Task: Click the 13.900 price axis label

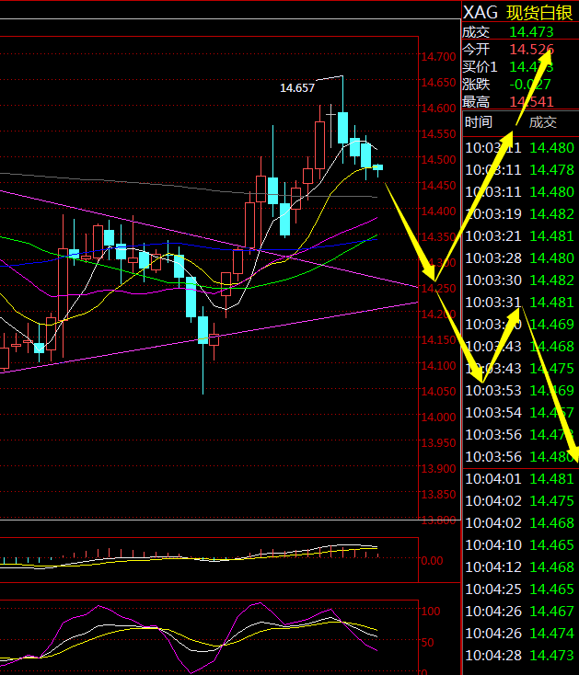Action: 438,469
